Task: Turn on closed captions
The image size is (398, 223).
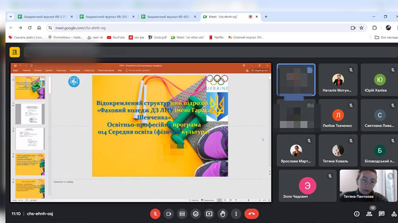Action: 182,214
